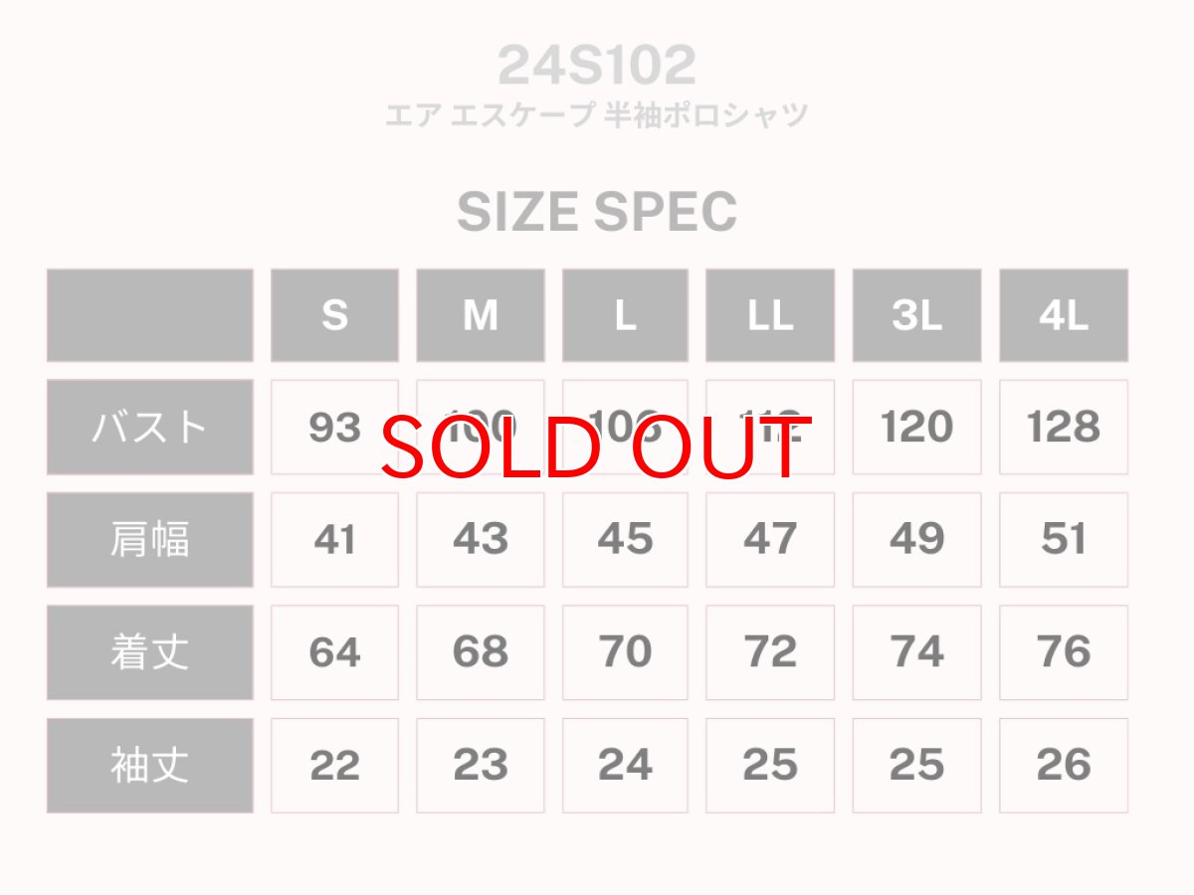Click the bust value 128 for 4L
Screen dimensions: 1194x895
1064,428
